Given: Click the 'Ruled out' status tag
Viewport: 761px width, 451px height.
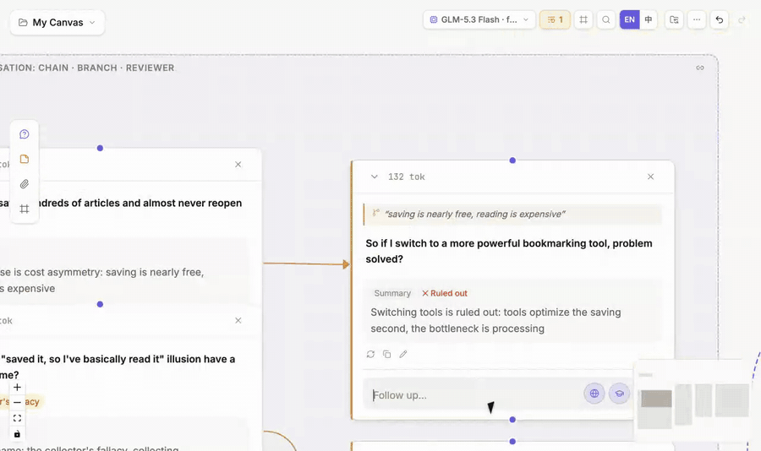Looking at the screenshot, I should point(445,293).
